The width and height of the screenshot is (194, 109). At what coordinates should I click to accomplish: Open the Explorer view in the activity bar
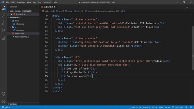(x=3, y=8)
